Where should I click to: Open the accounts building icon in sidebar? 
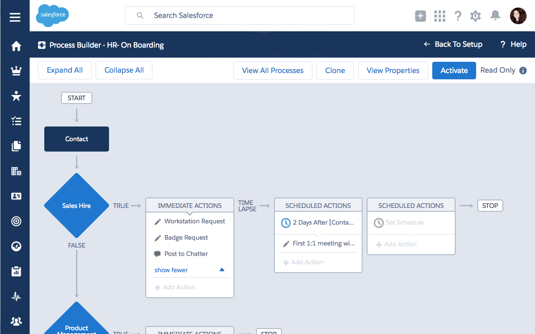(16, 171)
